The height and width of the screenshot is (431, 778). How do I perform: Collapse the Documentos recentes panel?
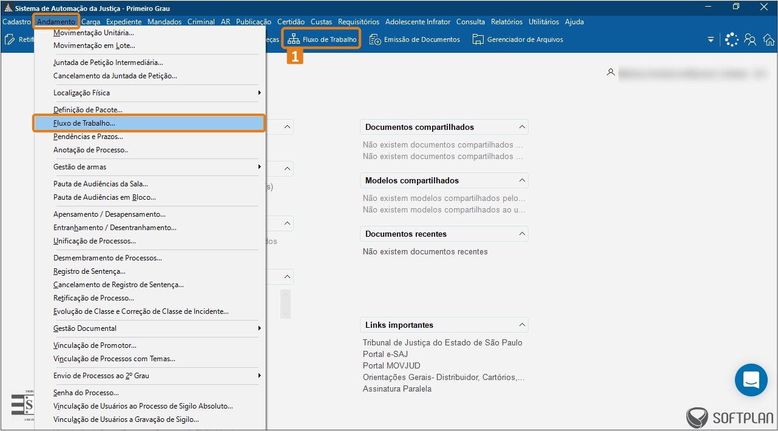pyautogui.click(x=522, y=234)
